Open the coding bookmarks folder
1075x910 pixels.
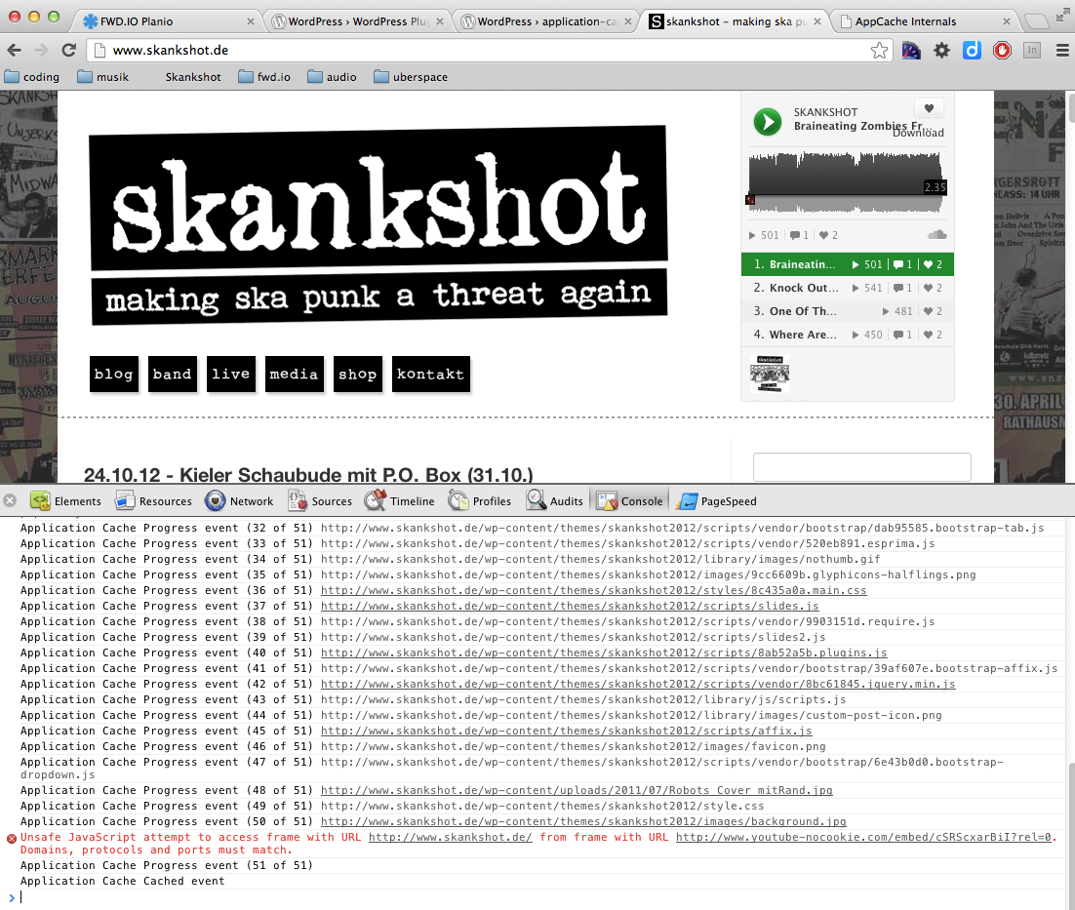pos(31,77)
